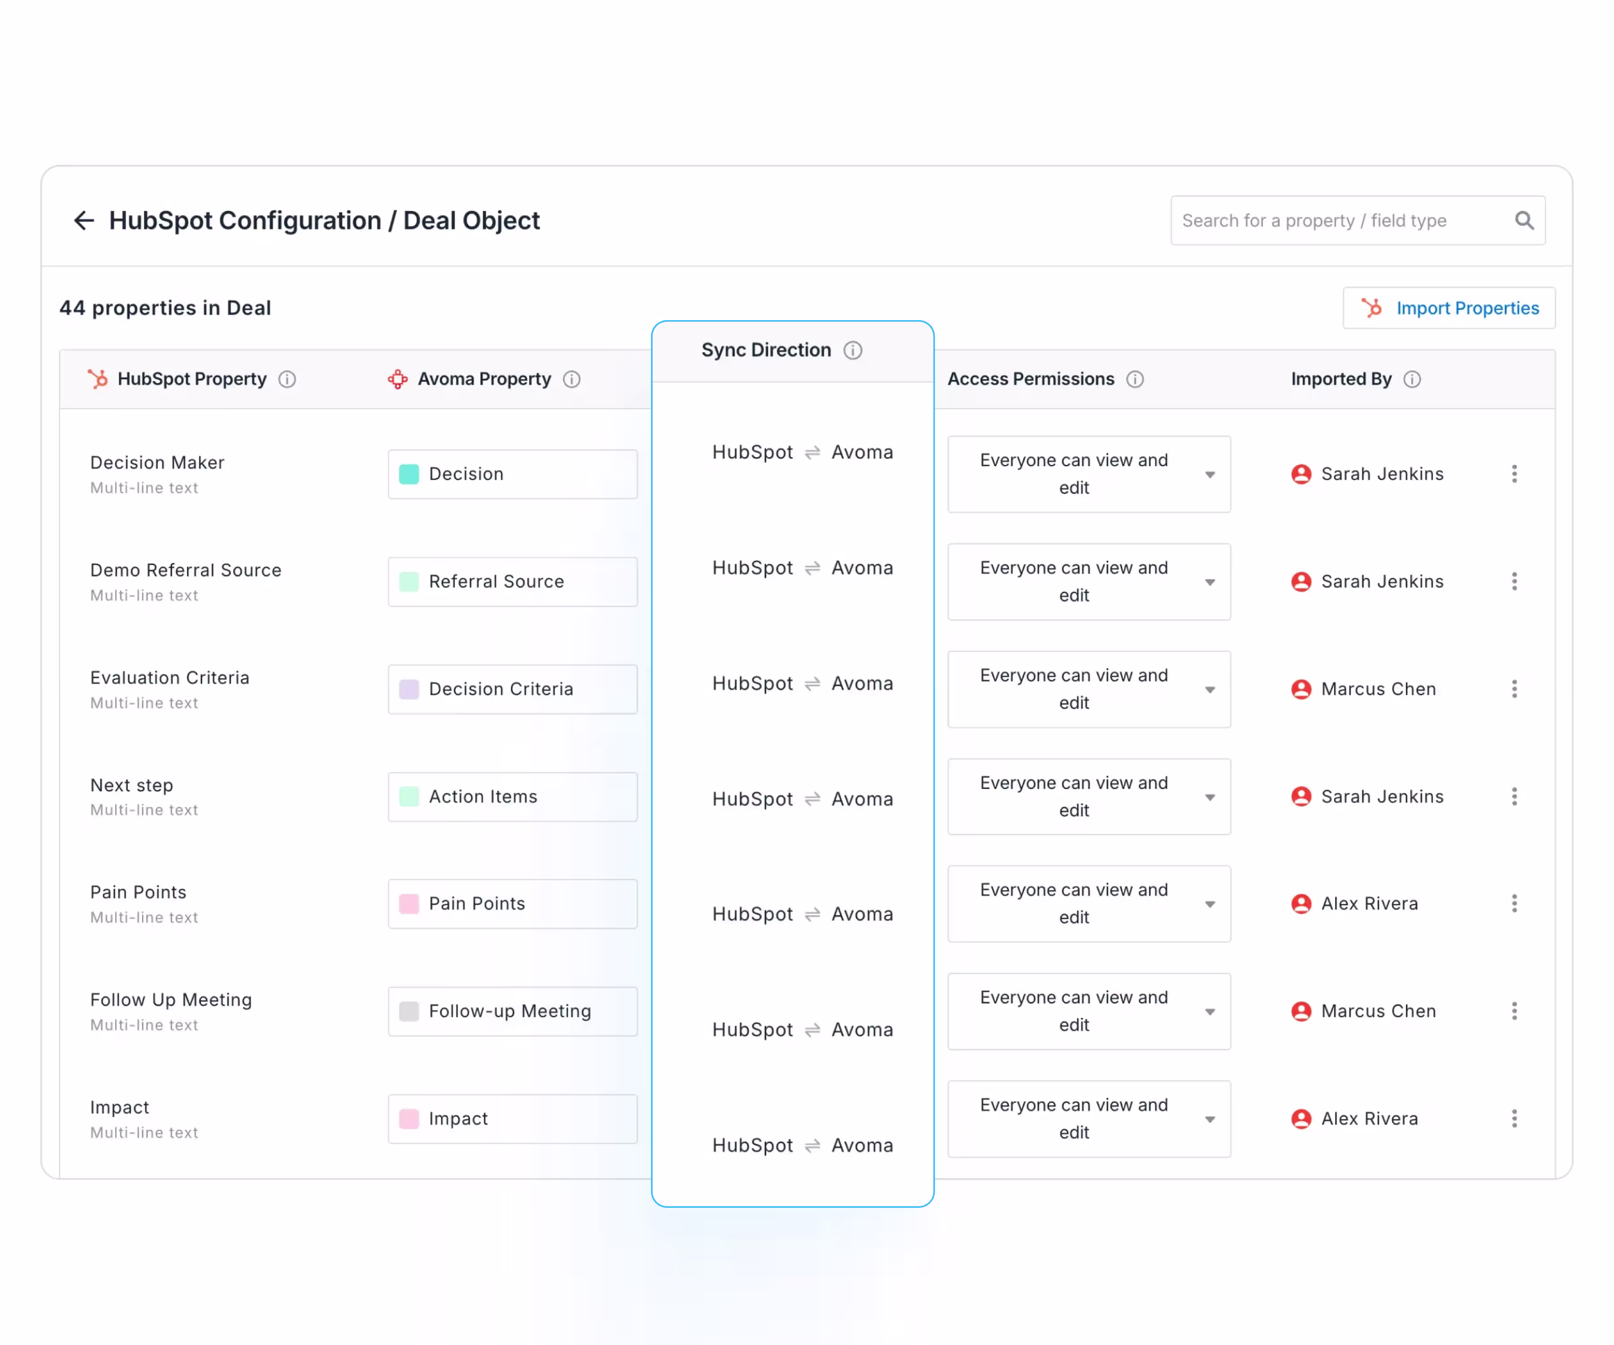Select the Decision Criteria Avoma property field
This screenshot has width=1614, height=1345.
pos(512,690)
